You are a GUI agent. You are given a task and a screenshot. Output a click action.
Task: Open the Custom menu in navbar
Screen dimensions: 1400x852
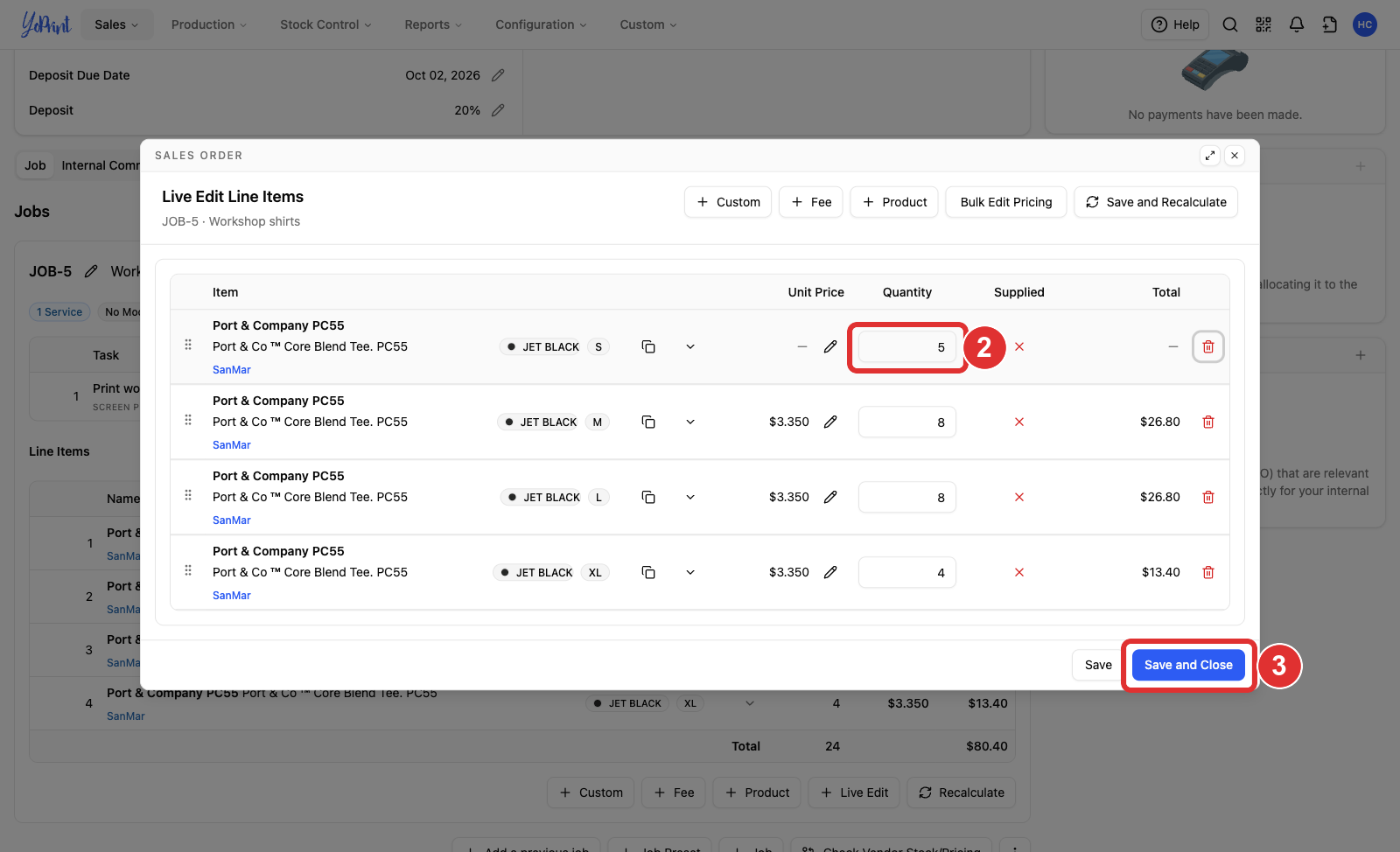click(x=648, y=24)
